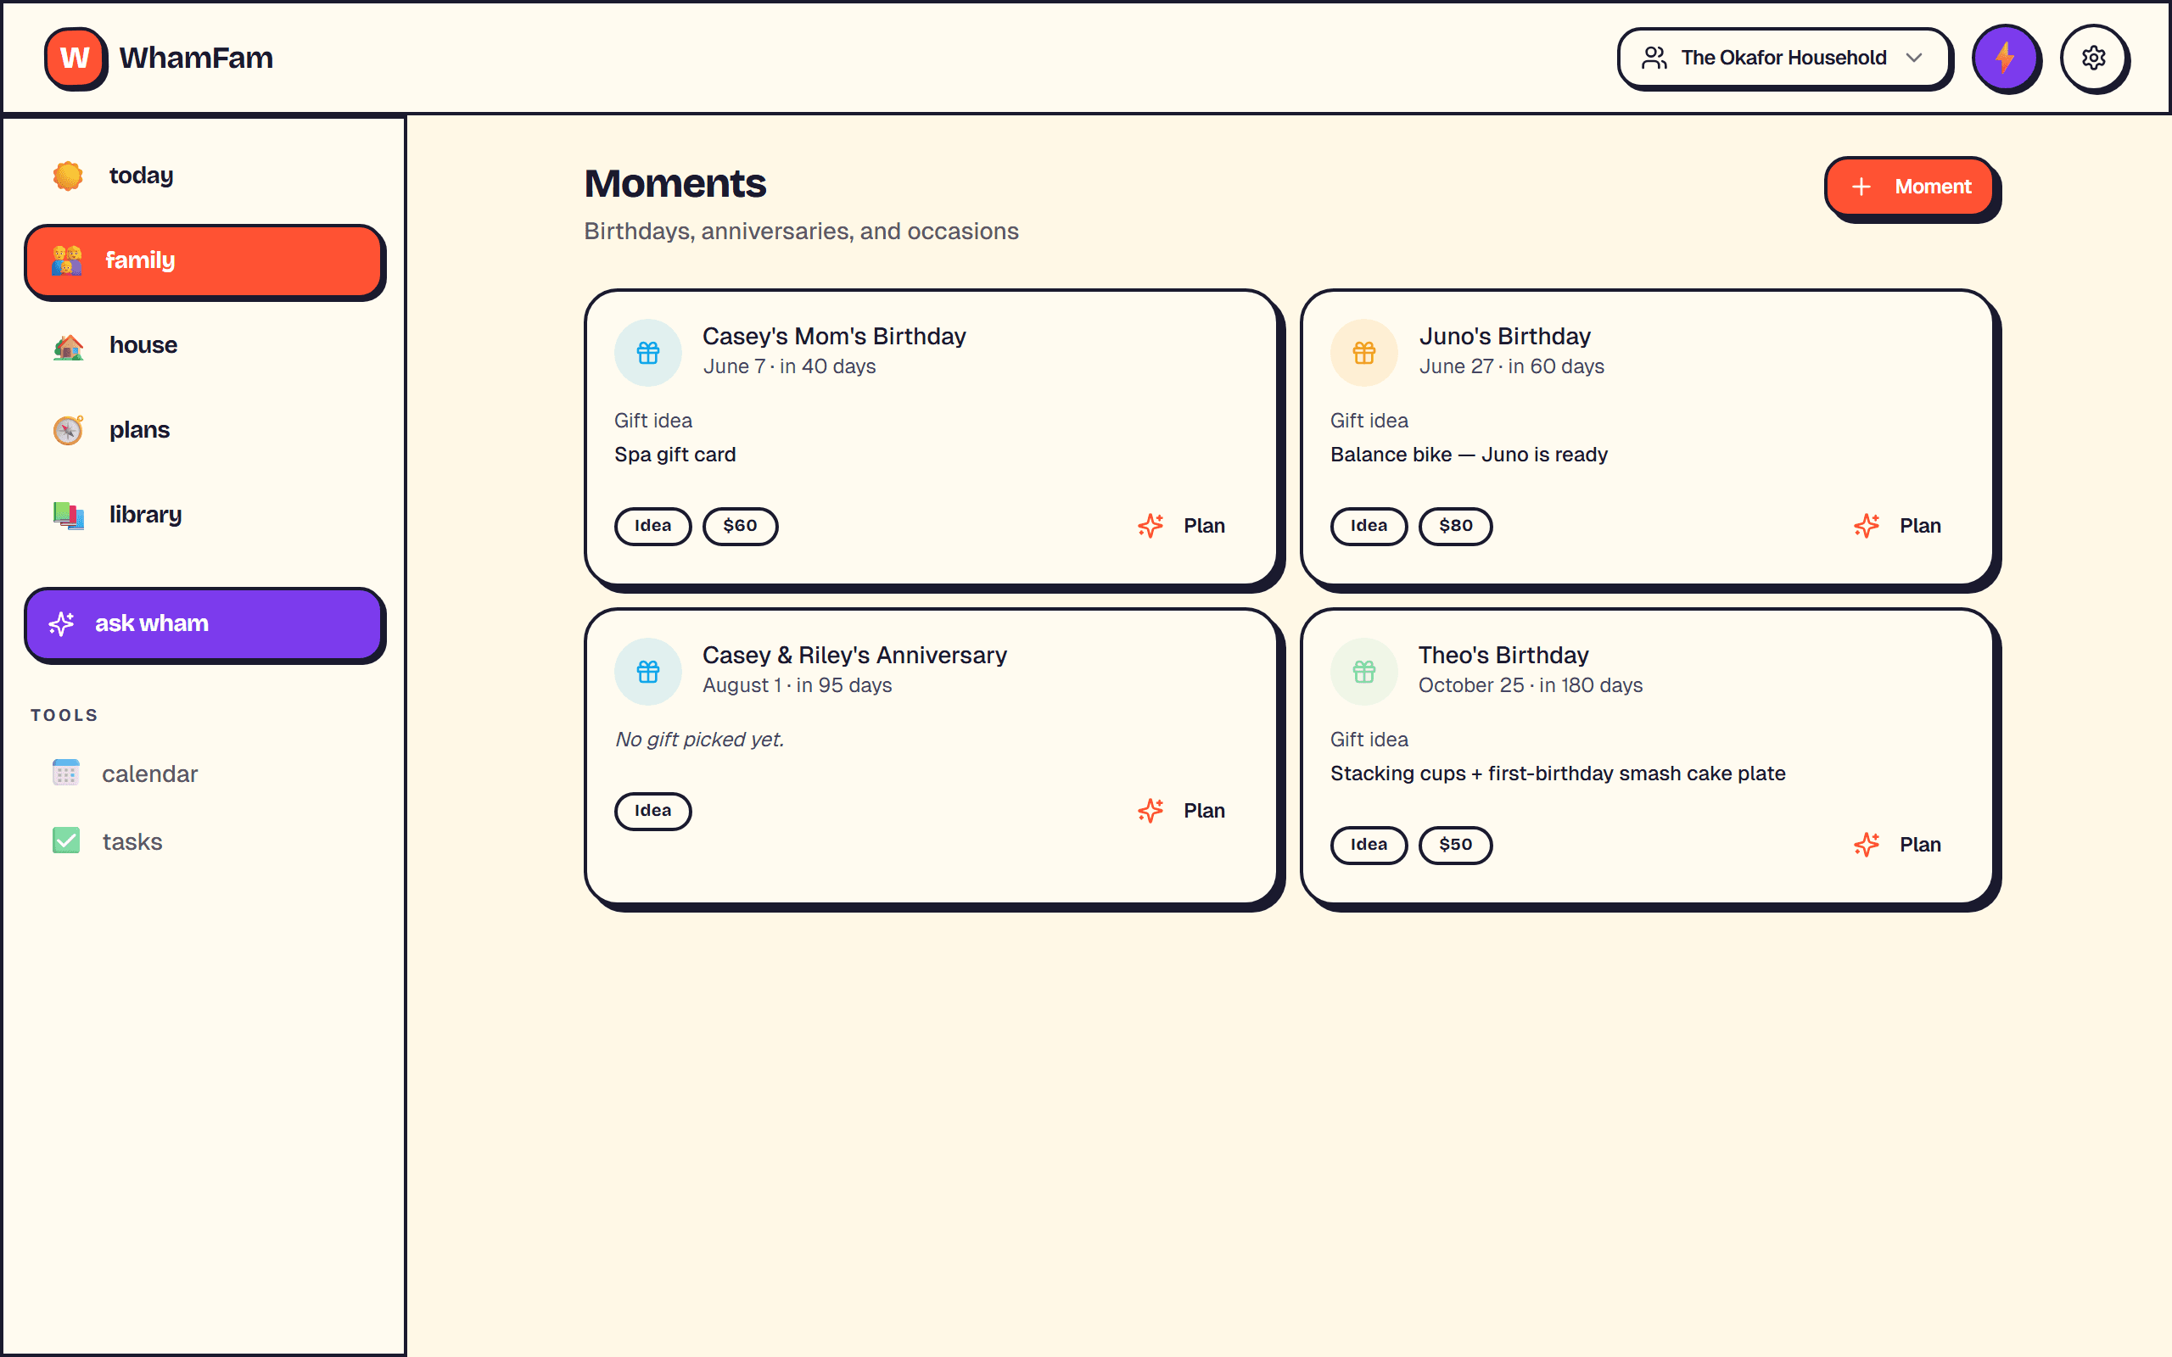Click the Idea tag on Theo's Birthday
This screenshot has width=2172, height=1357.
(1369, 845)
